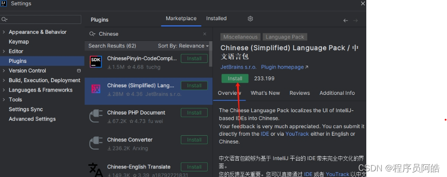Click version number 233.199
Screen dimensions: 447x177
point(264,78)
